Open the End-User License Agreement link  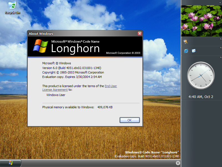tap(80, 88)
